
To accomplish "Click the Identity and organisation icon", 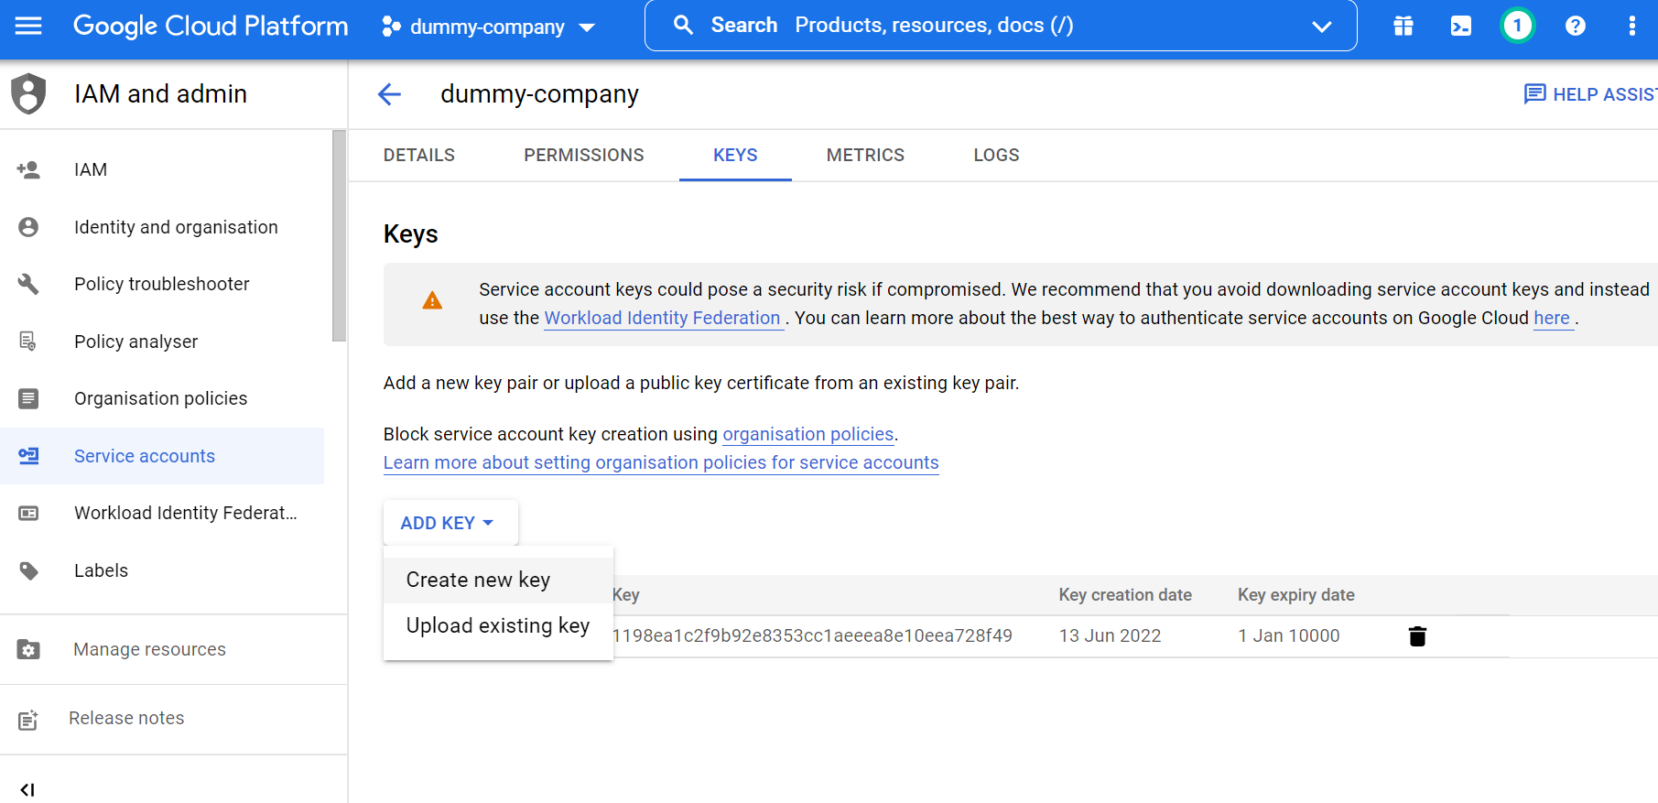I will pos(28,227).
